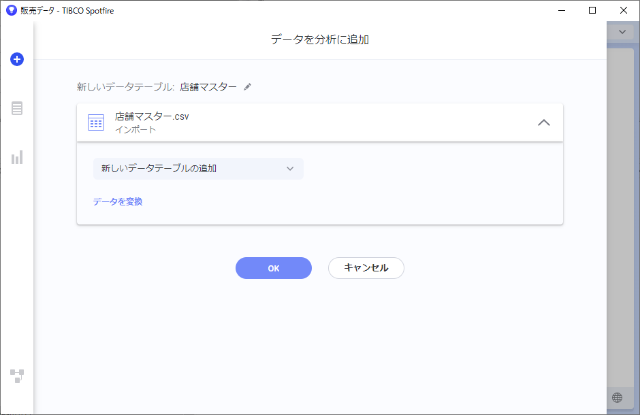Close the Spotfire window

click(x=623, y=10)
